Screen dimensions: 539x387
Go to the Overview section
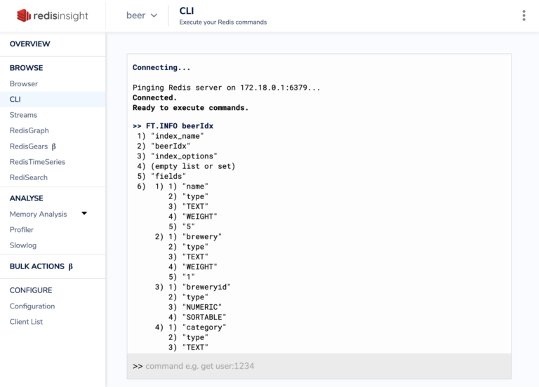pos(29,44)
